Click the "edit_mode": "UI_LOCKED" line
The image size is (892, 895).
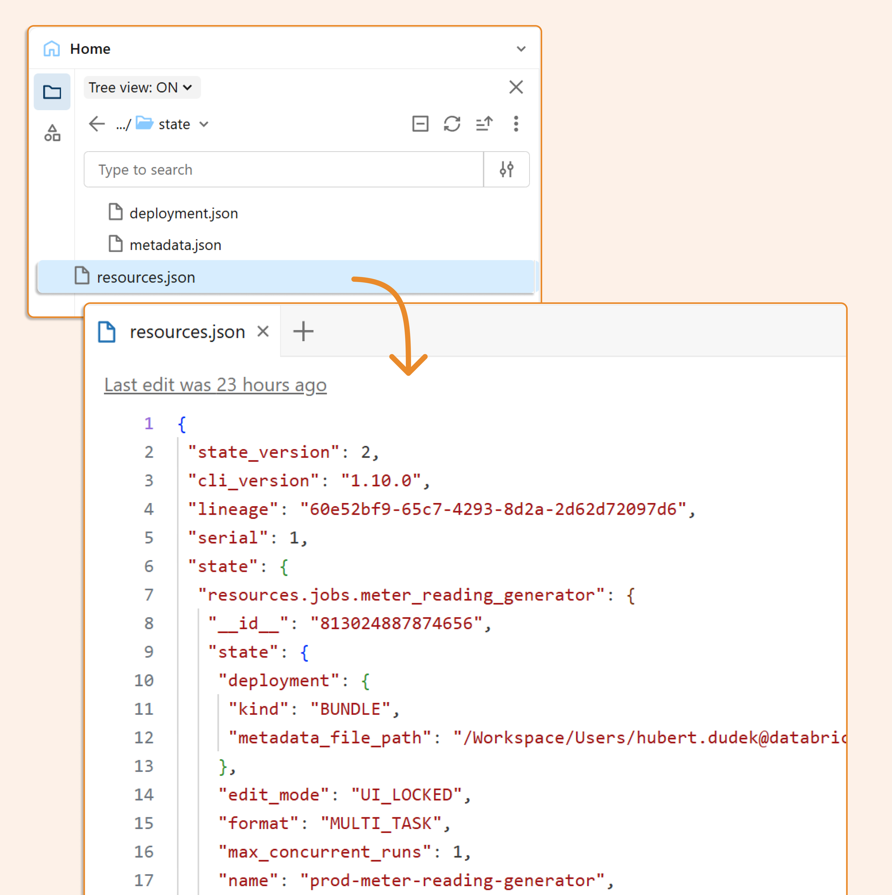pos(345,795)
